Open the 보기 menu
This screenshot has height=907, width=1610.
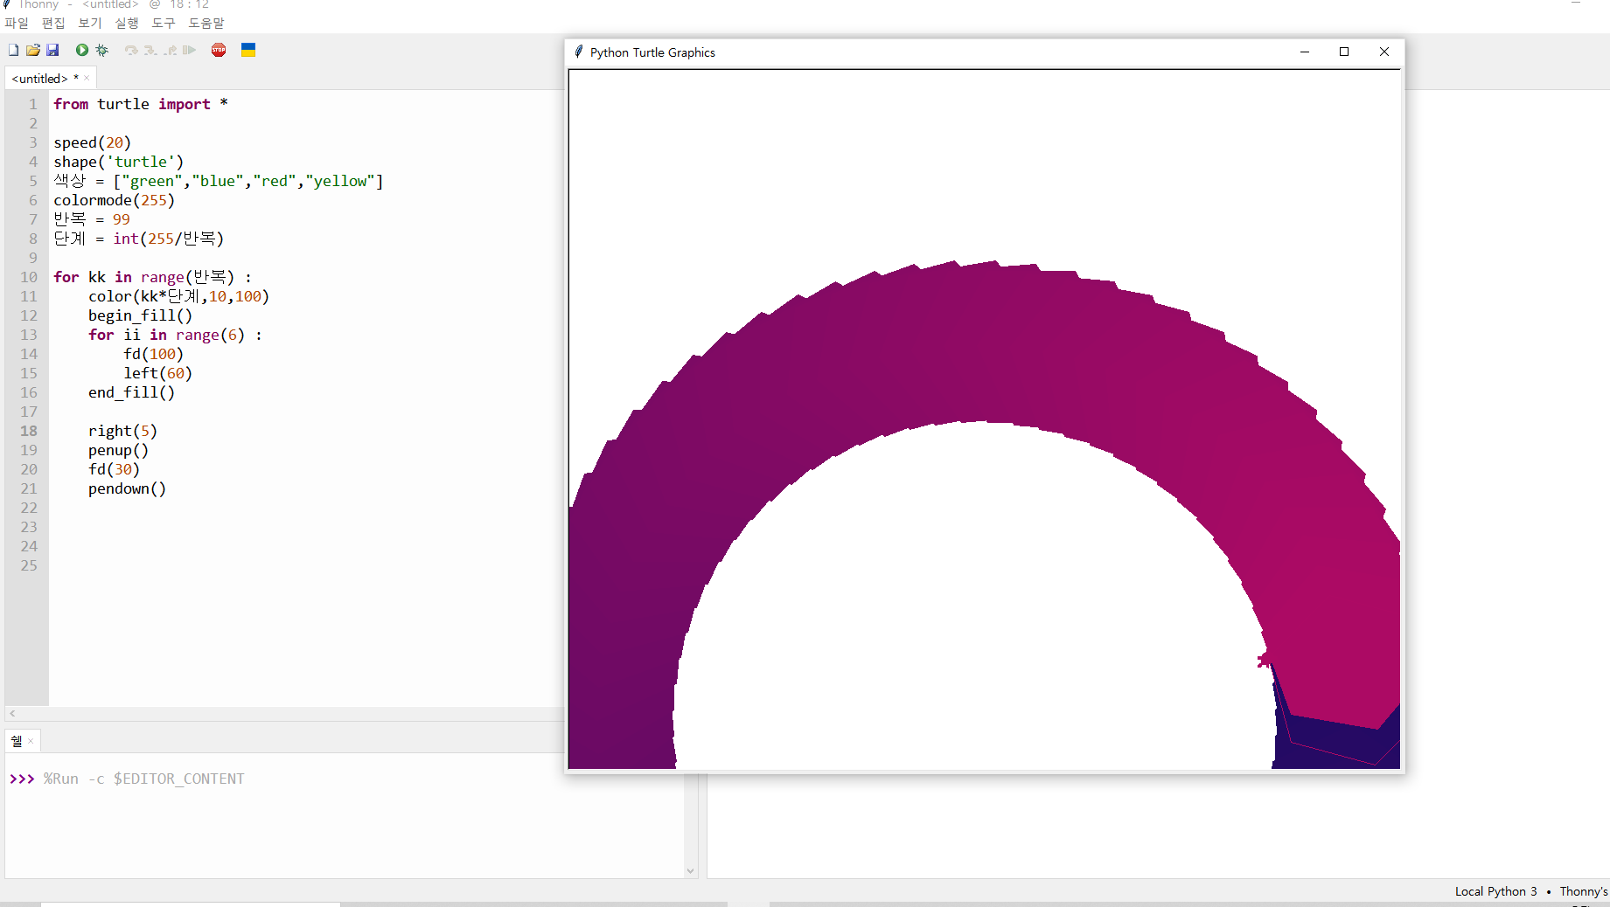point(90,23)
